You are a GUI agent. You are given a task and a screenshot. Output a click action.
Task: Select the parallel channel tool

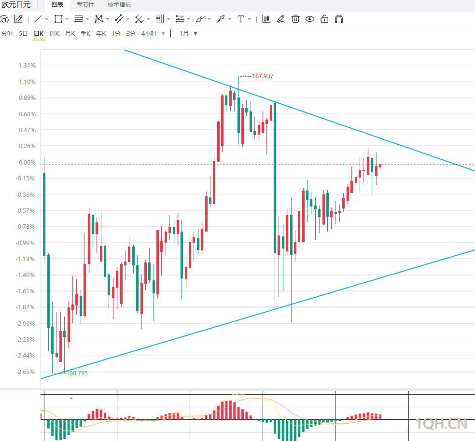pyautogui.click(x=119, y=19)
